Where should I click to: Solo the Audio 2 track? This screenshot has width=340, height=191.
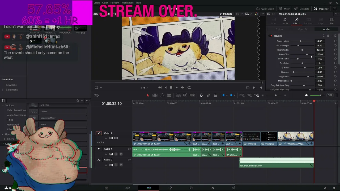[x=116, y=165]
